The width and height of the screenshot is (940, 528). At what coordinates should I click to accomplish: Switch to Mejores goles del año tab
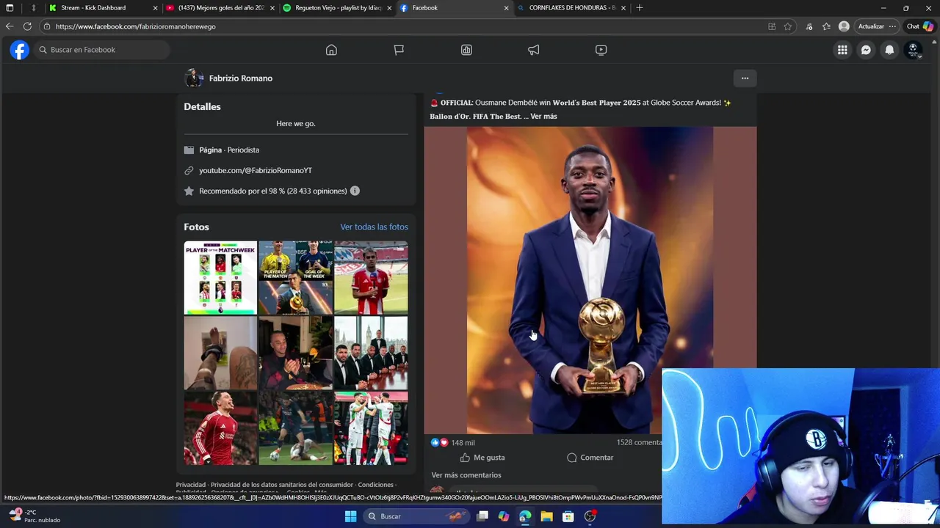point(220,8)
